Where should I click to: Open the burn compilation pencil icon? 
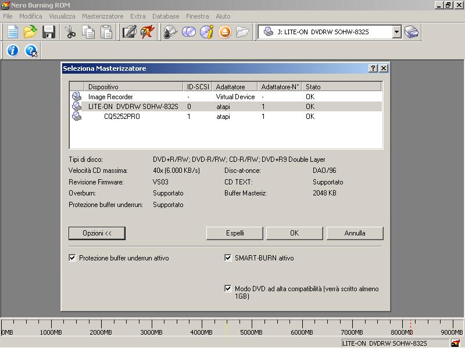pos(129,32)
